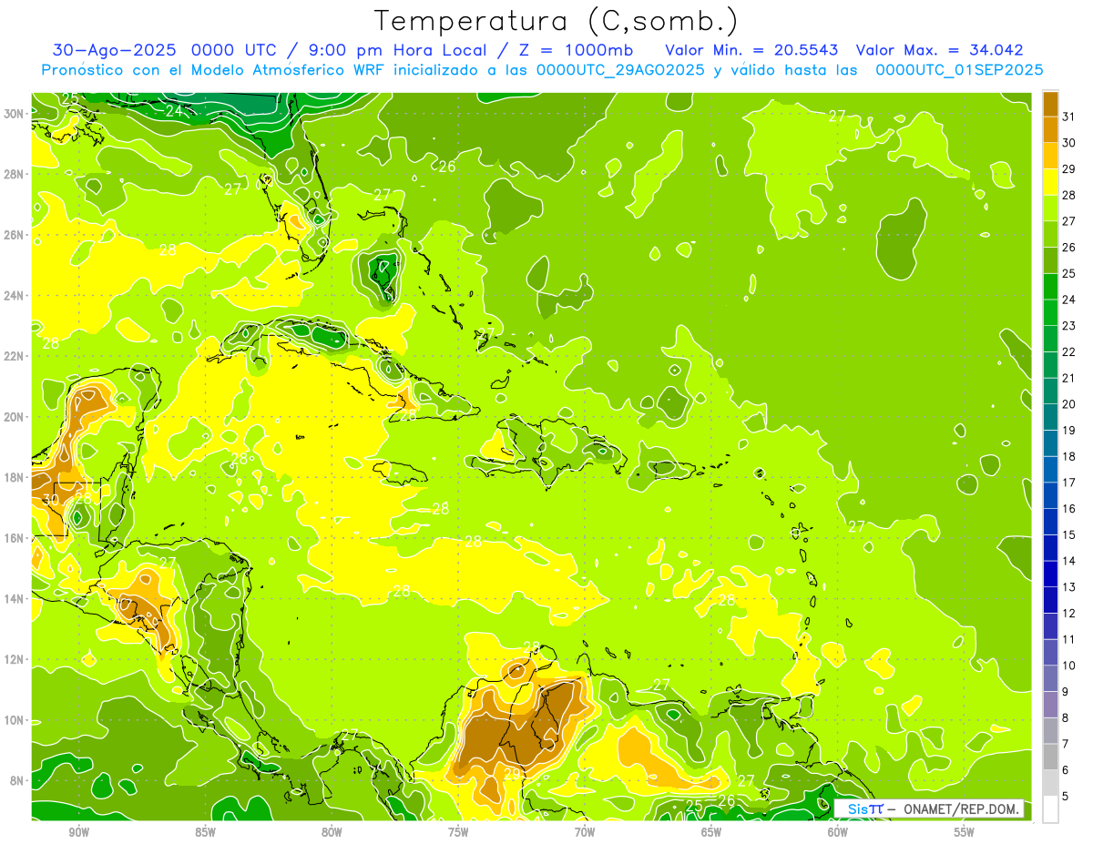Click the 70W longitude axis label
1093x844 pixels.
585,832
